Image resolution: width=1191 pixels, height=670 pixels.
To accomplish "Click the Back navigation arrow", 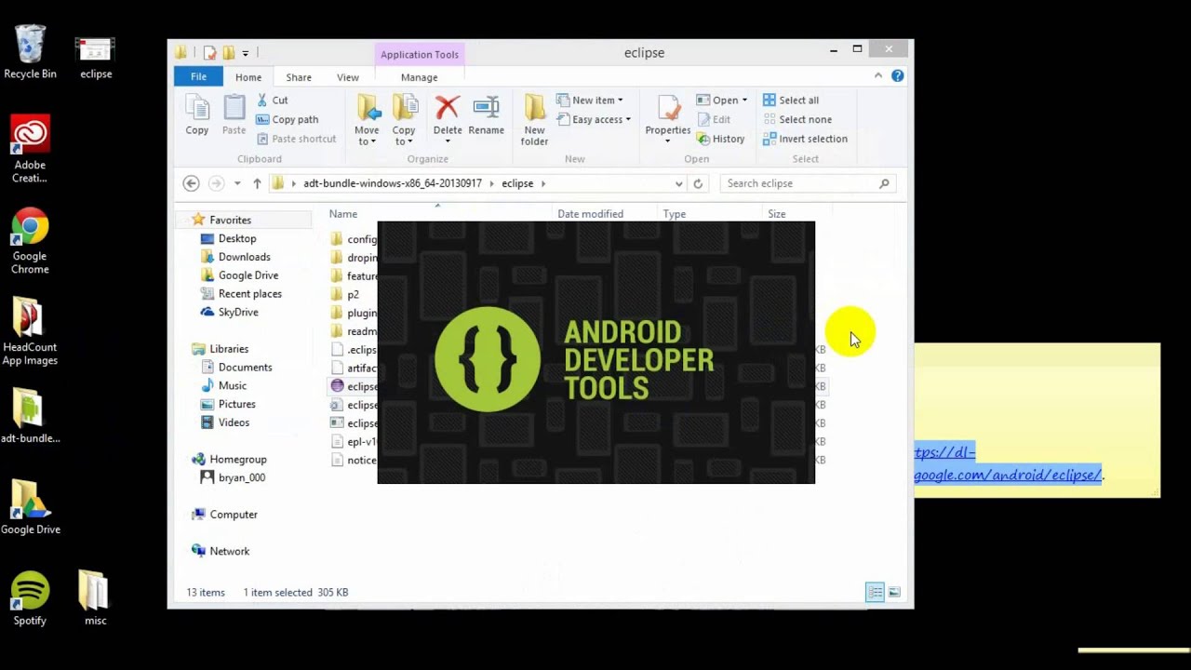I will point(191,183).
